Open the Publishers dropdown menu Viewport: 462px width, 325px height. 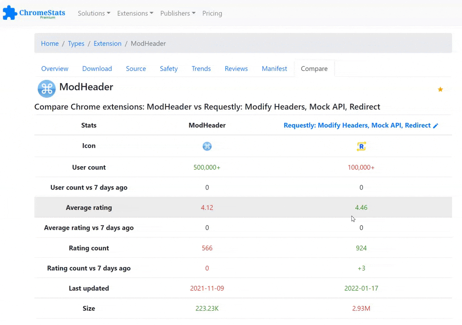(178, 13)
